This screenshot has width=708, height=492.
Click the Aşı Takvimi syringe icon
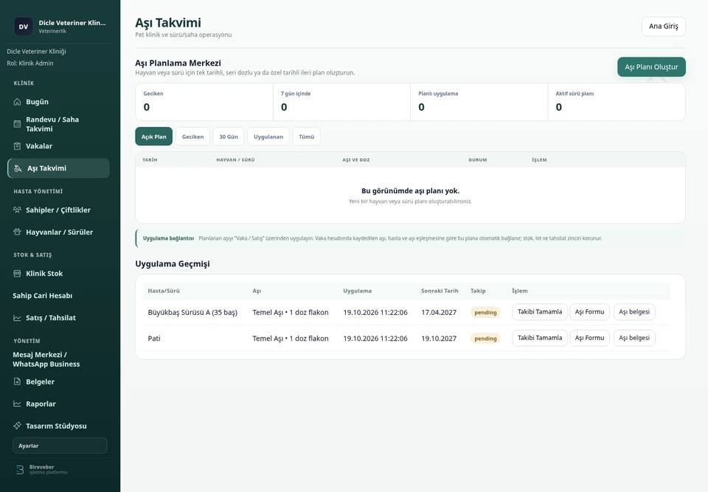click(18, 168)
